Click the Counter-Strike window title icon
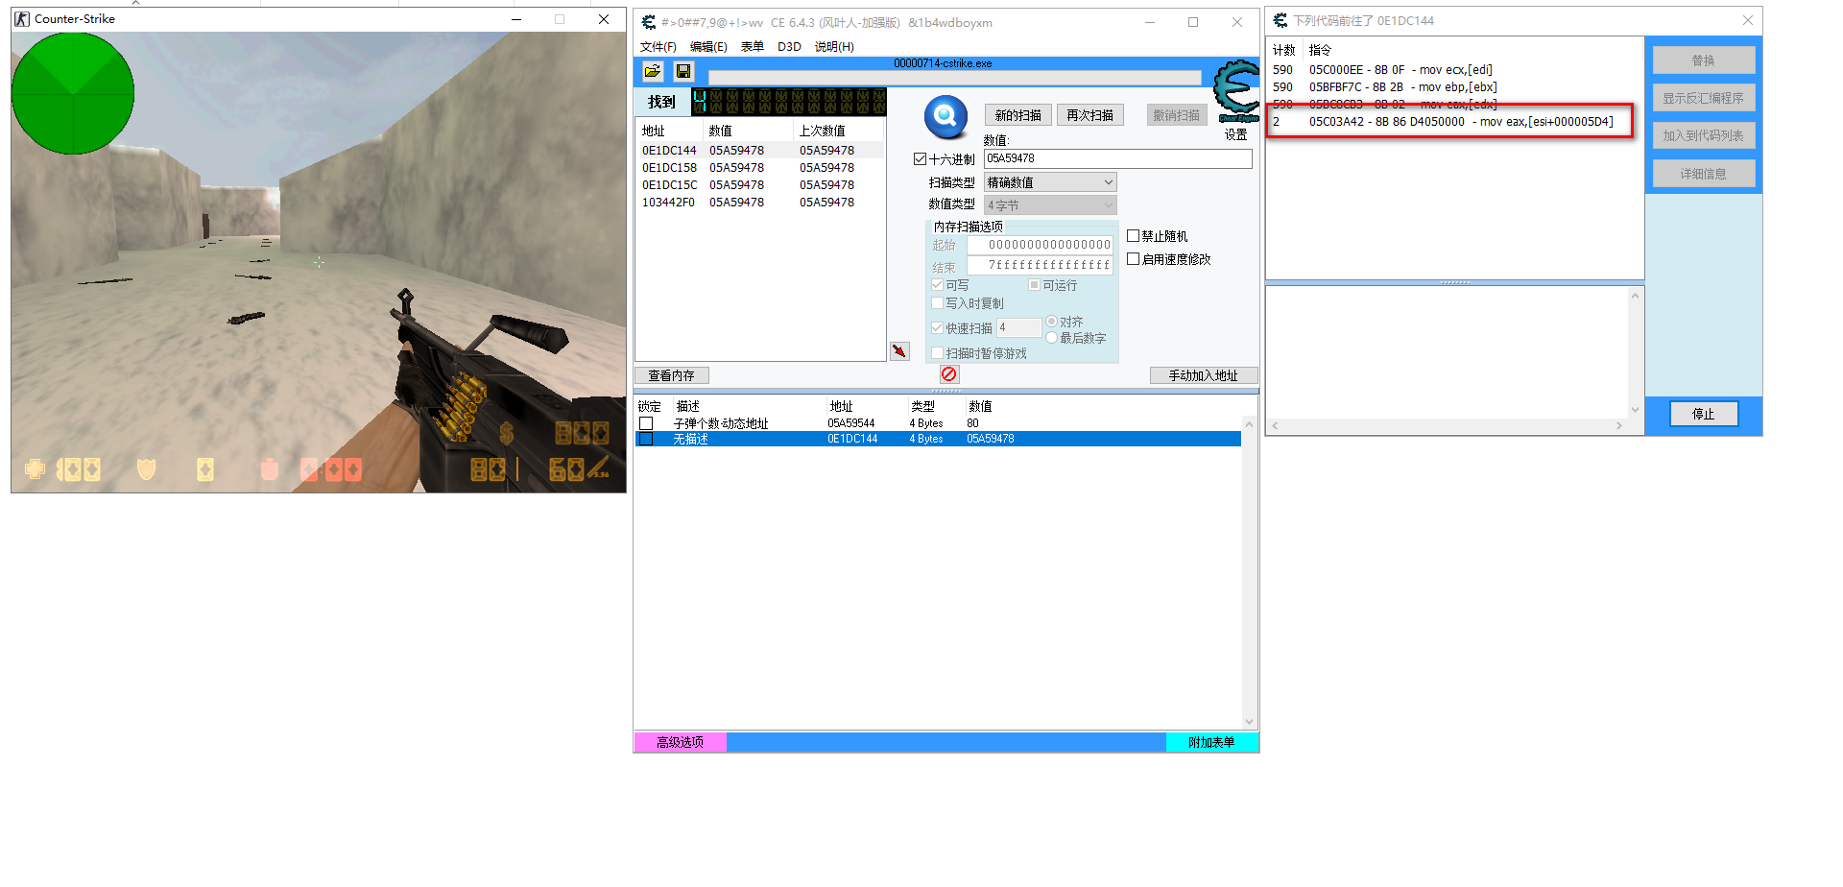This screenshot has height=887, width=1843. coord(22,19)
